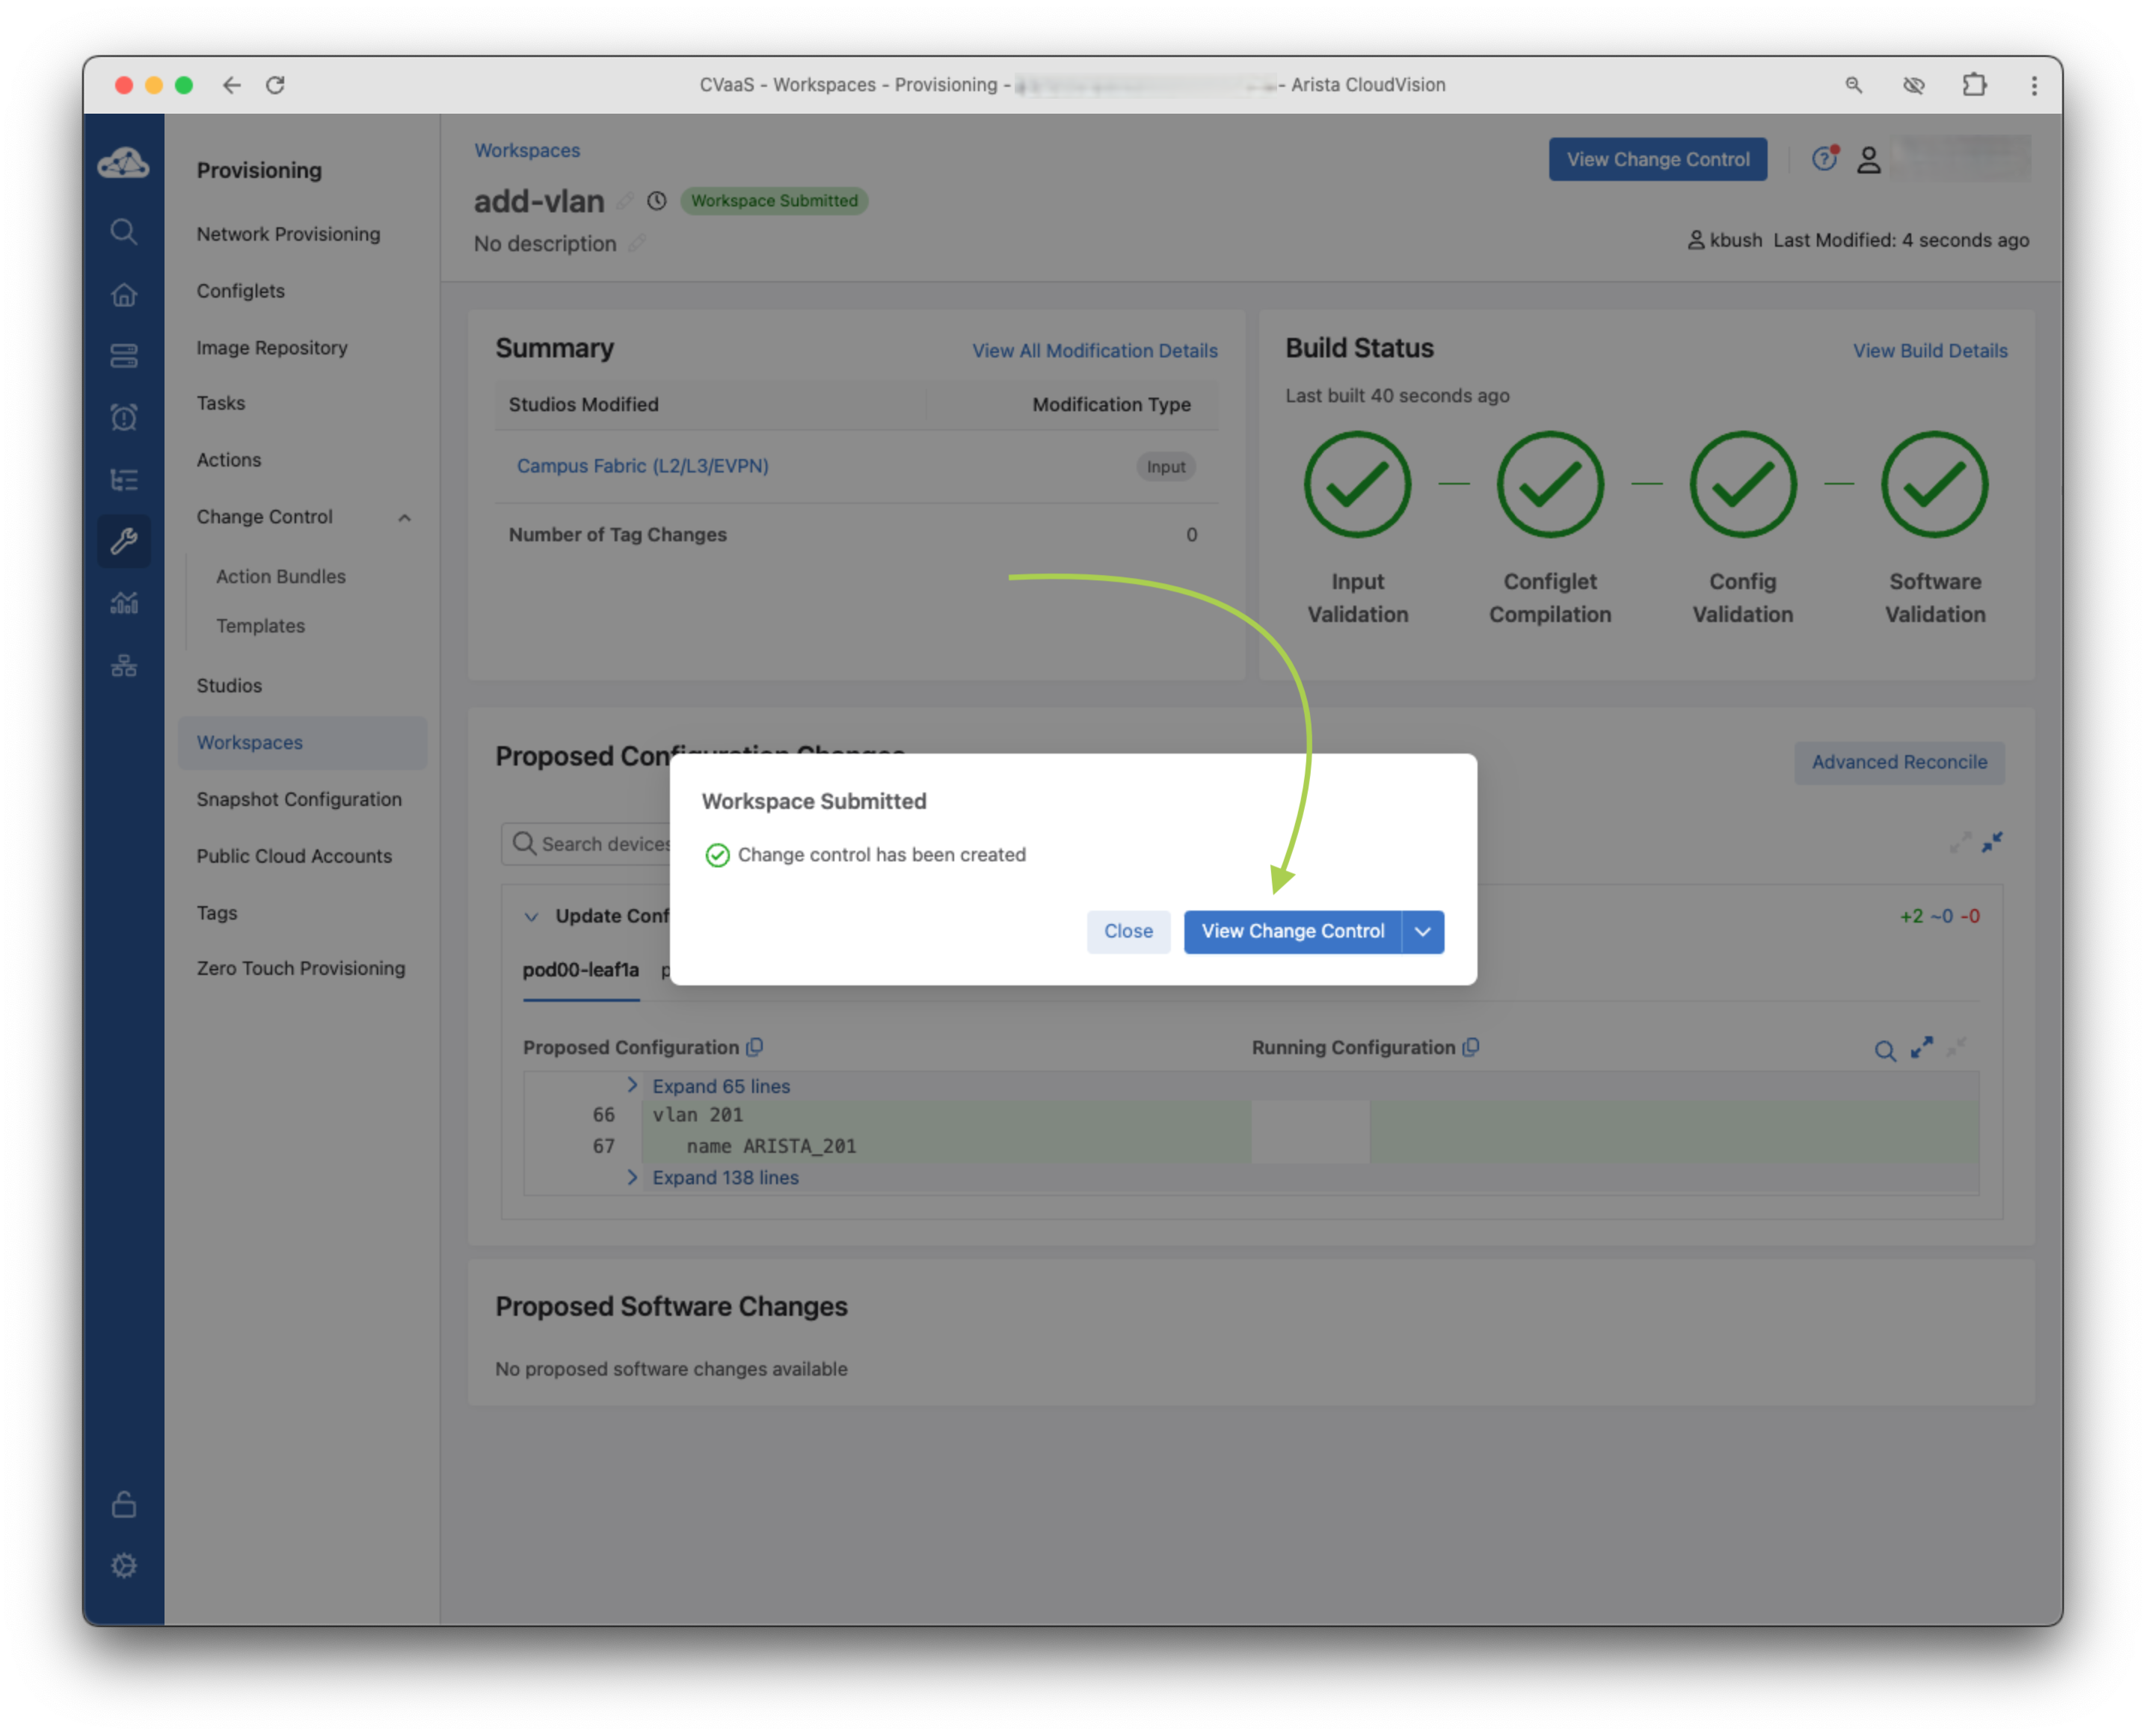Image resolution: width=2146 pixels, height=1736 pixels.
Task: Click the settings gear sidebar icon
Action: point(123,1566)
